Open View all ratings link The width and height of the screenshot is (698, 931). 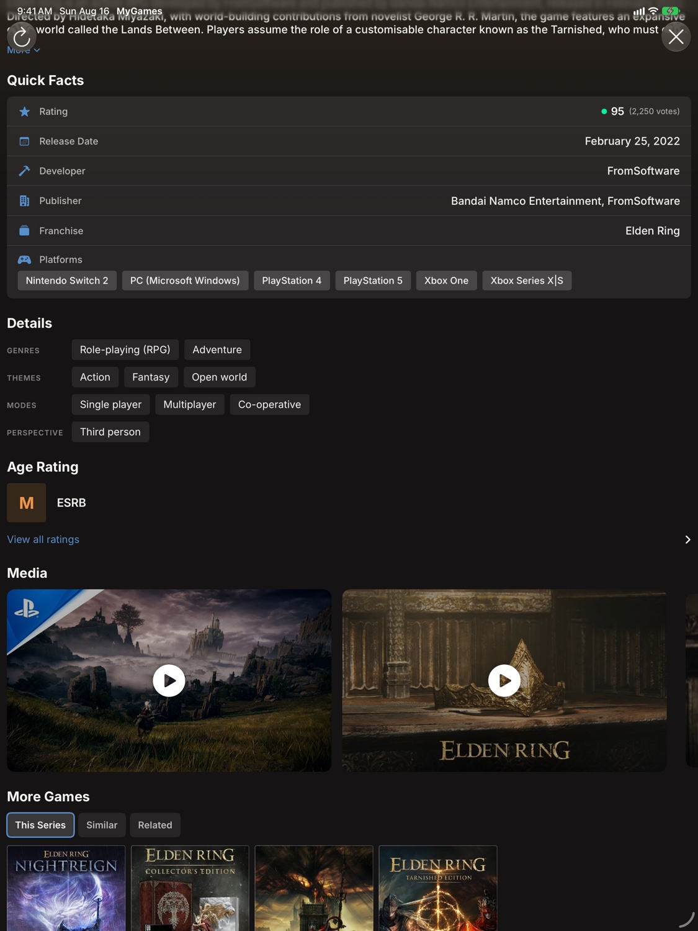coord(43,539)
